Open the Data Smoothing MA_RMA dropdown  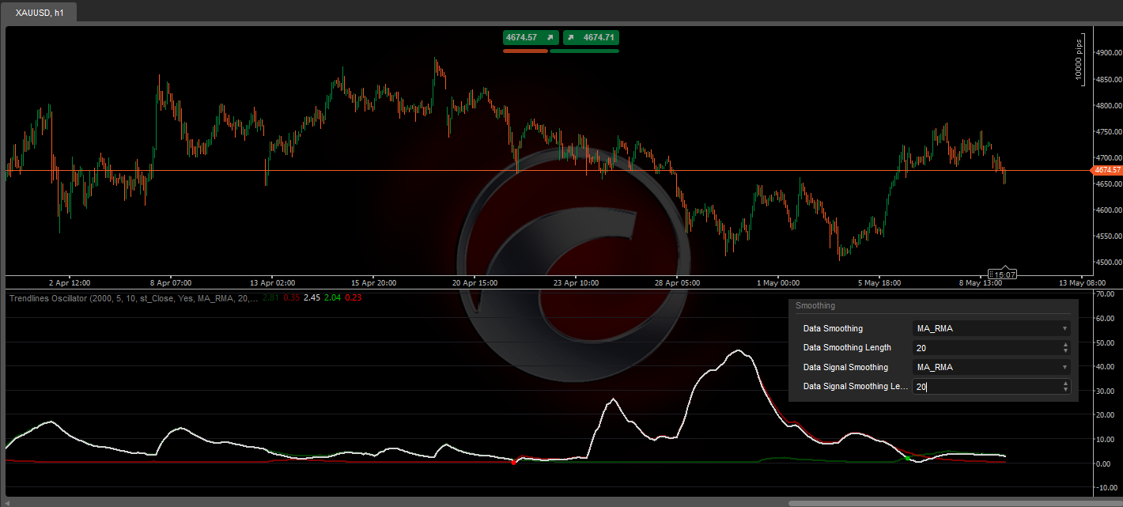(992, 328)
